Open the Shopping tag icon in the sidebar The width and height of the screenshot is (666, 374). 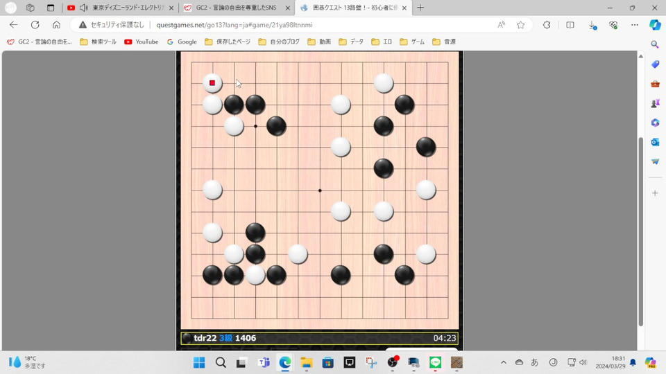tap(655, 64)
